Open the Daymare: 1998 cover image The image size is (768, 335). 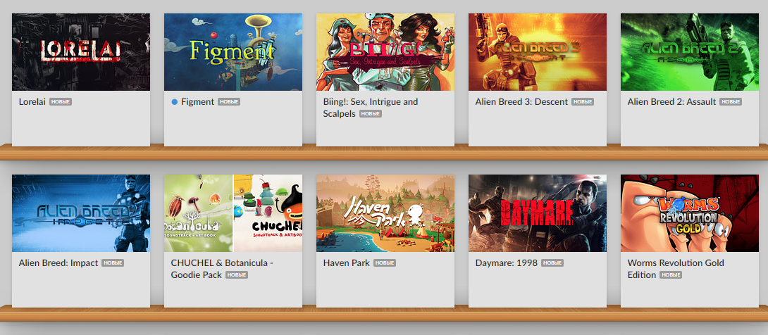tap(538, 213)
